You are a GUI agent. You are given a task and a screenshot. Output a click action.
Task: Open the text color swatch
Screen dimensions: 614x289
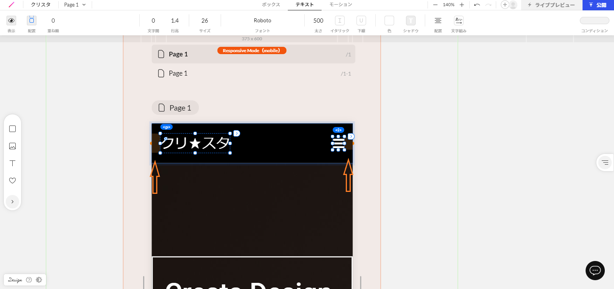pos(389,20)
